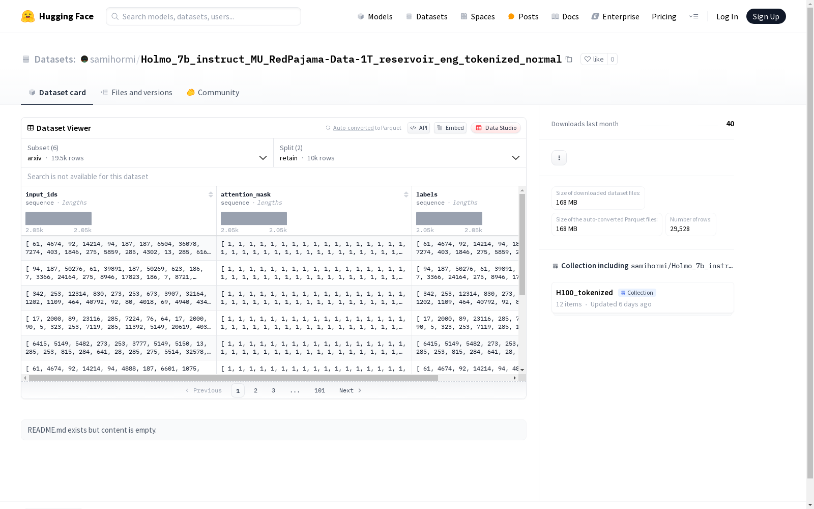Like this dataset
Image resolution: width=814 pixels, height=509 pixels.
594,59
